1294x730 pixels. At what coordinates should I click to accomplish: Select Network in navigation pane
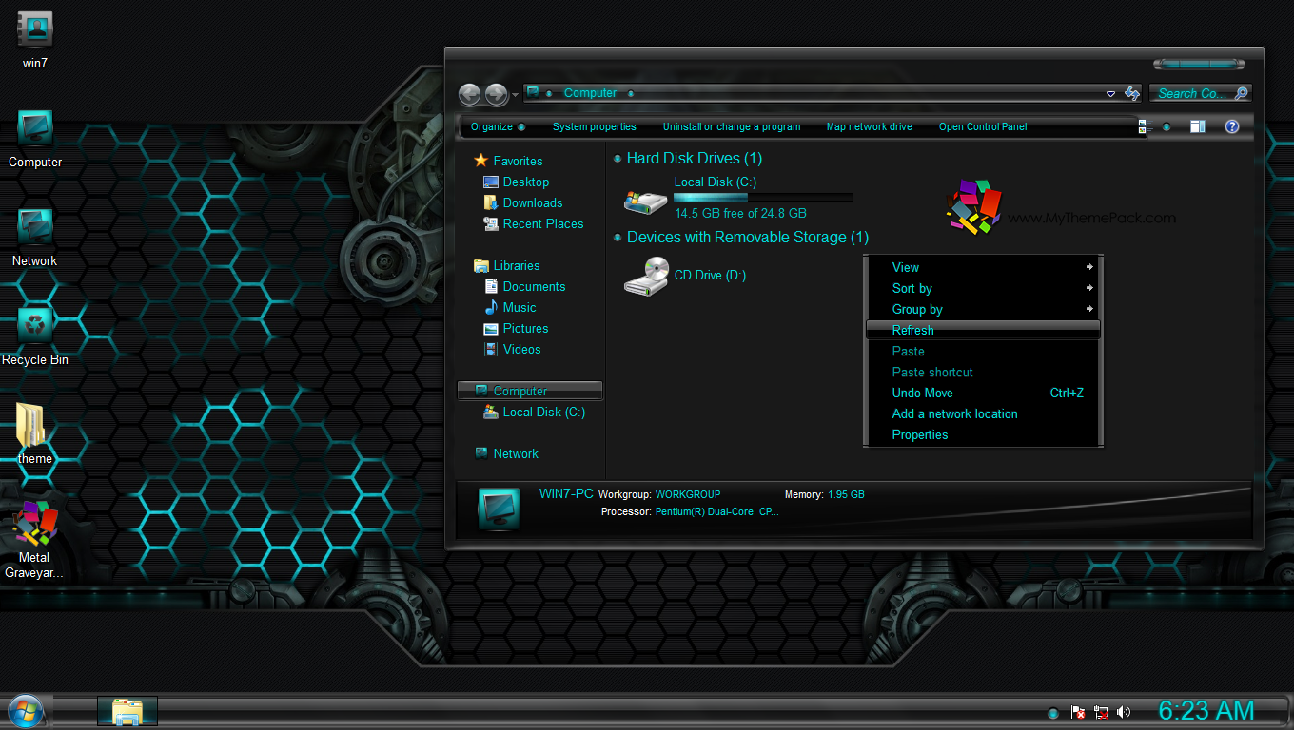click(x=506, y=453)
